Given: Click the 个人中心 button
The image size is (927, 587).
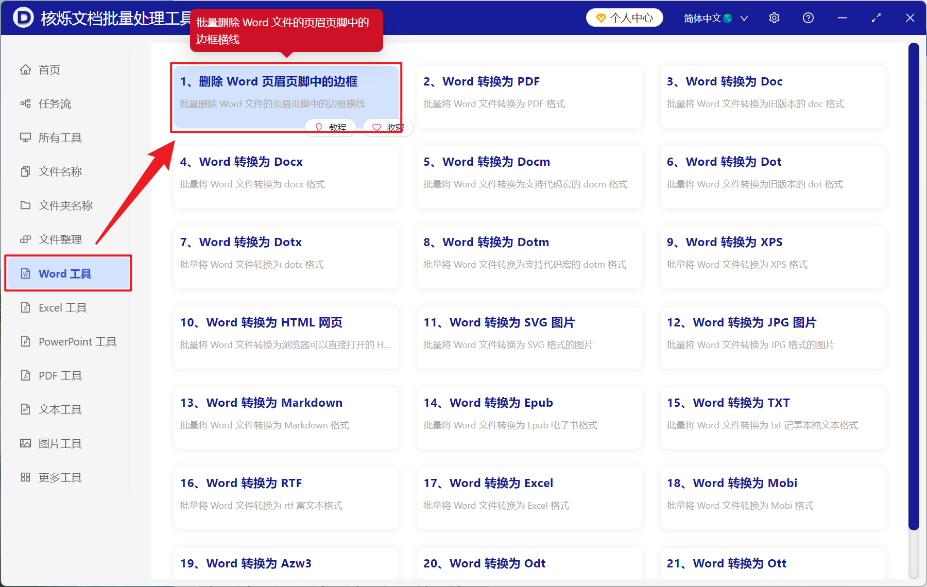Looking at the screenshot, I should pos(624,18).
